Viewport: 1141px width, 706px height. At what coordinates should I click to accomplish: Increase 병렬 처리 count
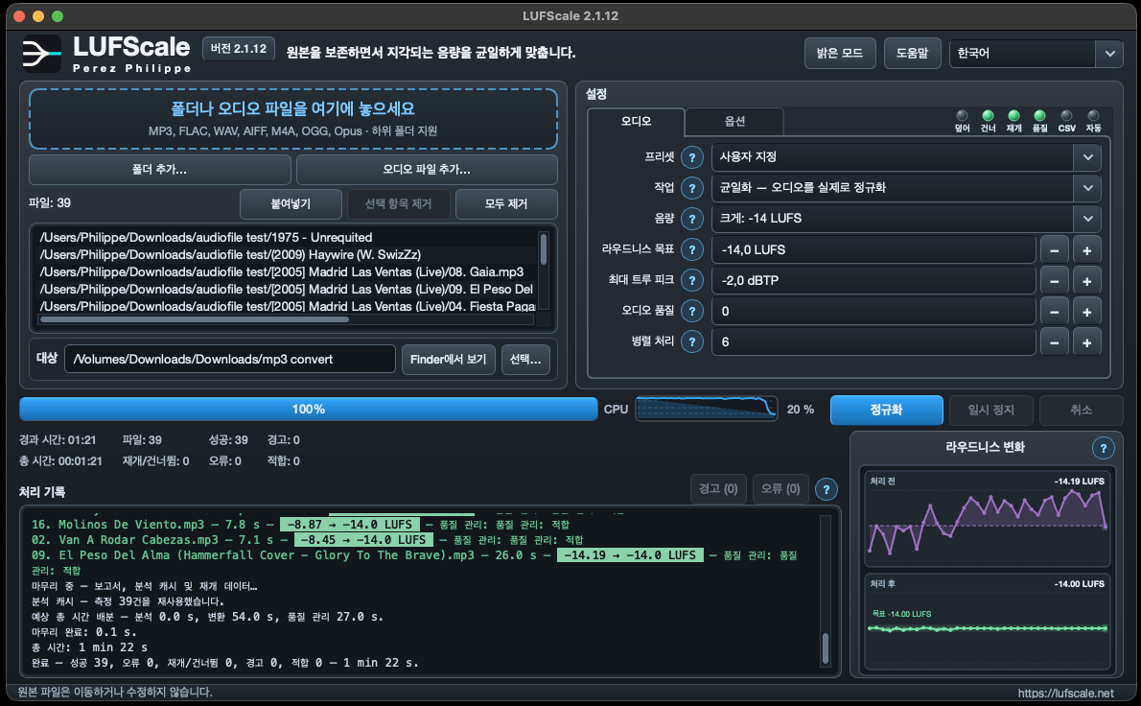[x=1086, y=342]
